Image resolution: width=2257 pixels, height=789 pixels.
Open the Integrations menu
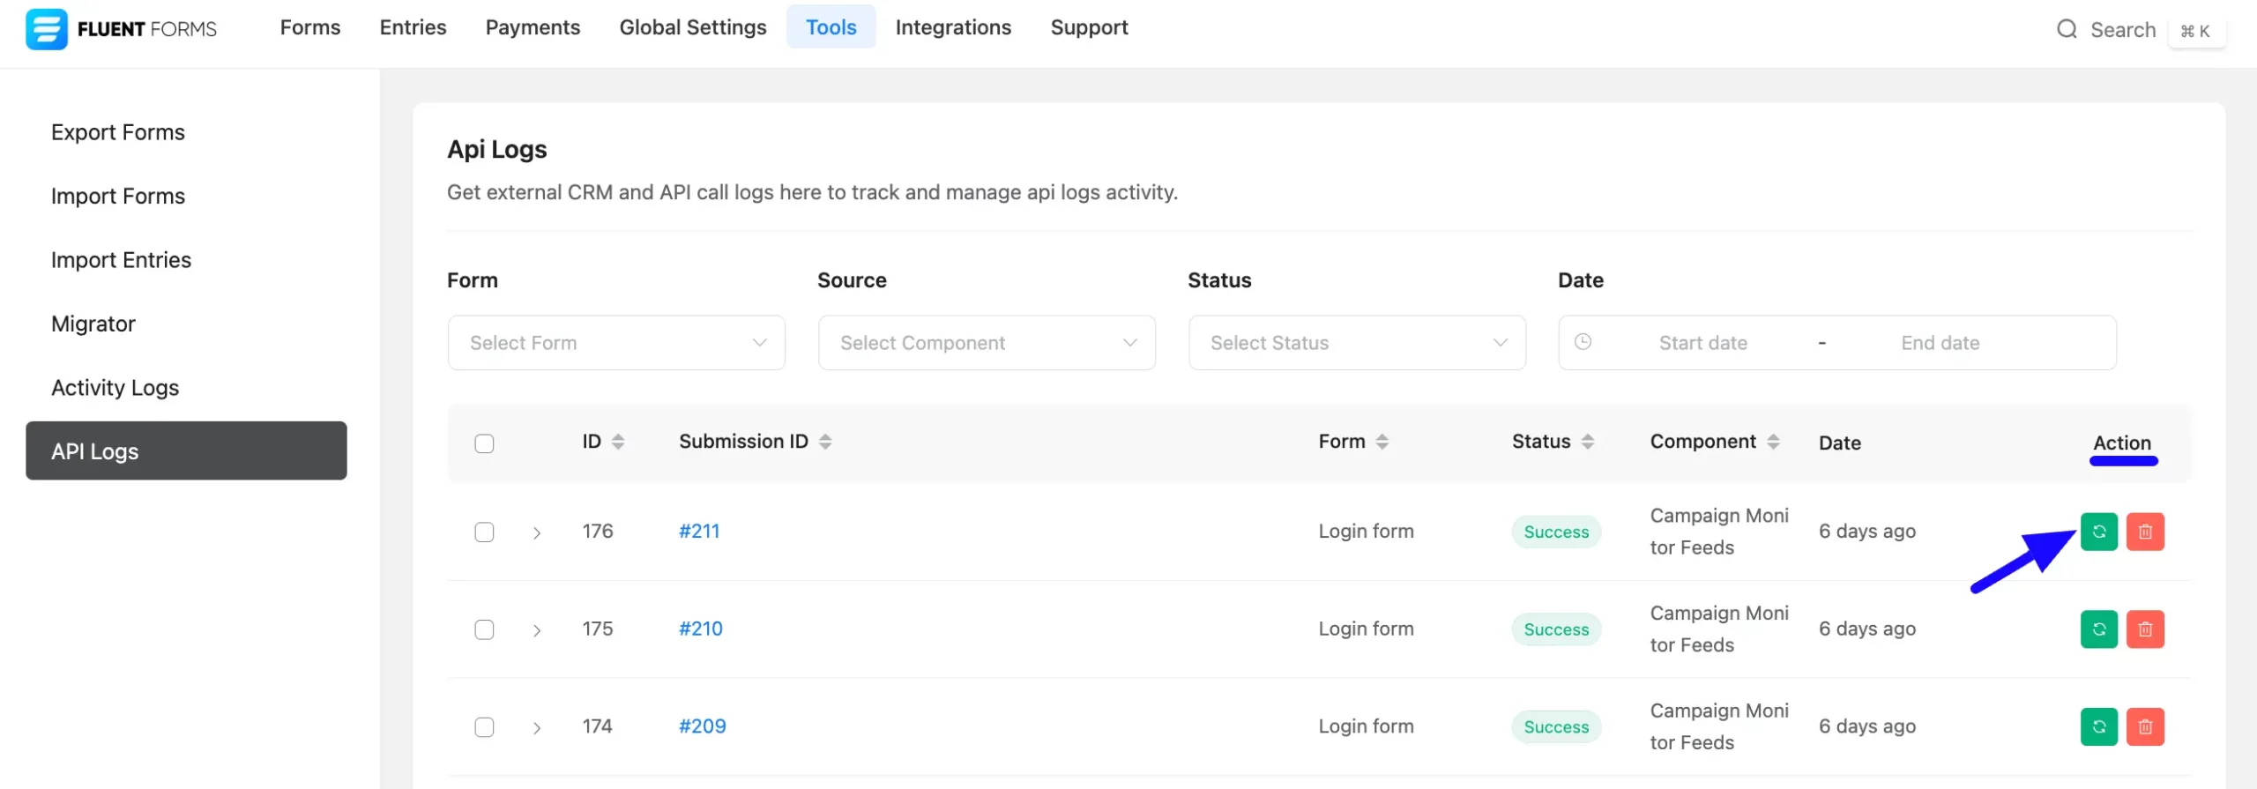click(x=953, y=27)
